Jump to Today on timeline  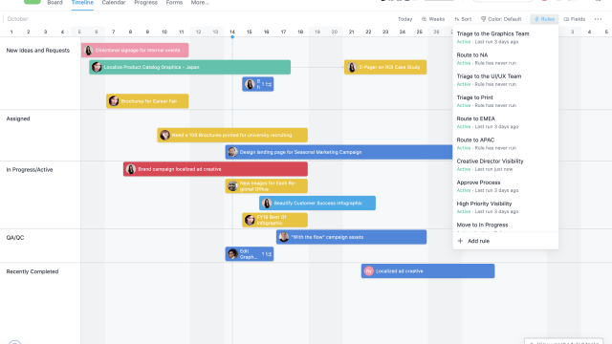404,19
